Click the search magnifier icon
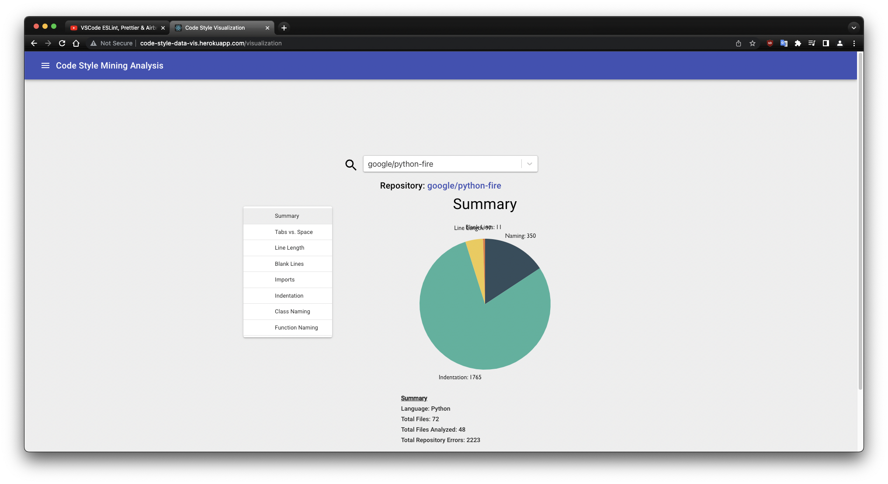The width and height of the screenshot is (888, 484). tap(350, 165)
